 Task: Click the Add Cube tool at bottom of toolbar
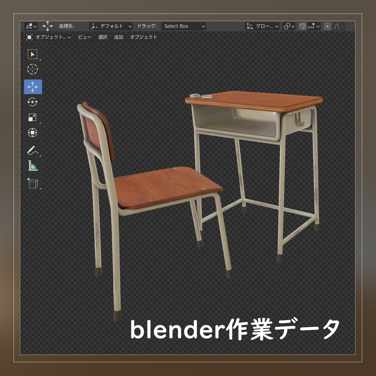pyautogui.click(x=33, y=181)
